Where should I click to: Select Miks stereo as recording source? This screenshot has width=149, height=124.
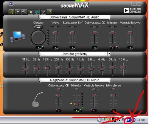(113, 110)
